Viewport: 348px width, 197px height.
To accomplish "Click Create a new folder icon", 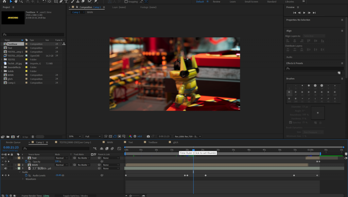I will click(8, 137).
